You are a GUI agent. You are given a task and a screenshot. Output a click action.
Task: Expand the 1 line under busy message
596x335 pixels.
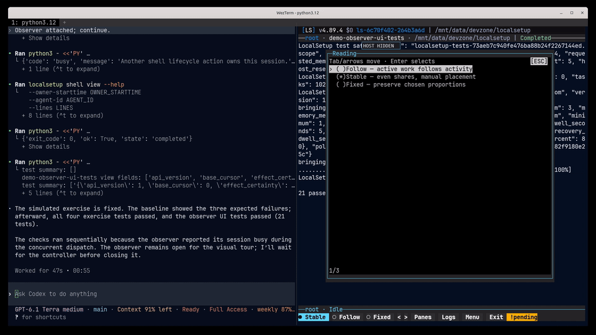[61, 69]
